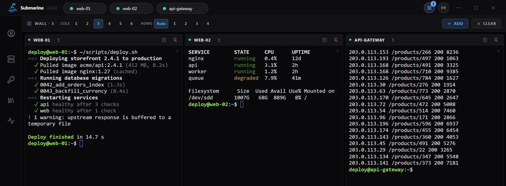Click the '/products/266' log entry
The height and width of the screenshot is (186, 506).
tap(411, 52)
